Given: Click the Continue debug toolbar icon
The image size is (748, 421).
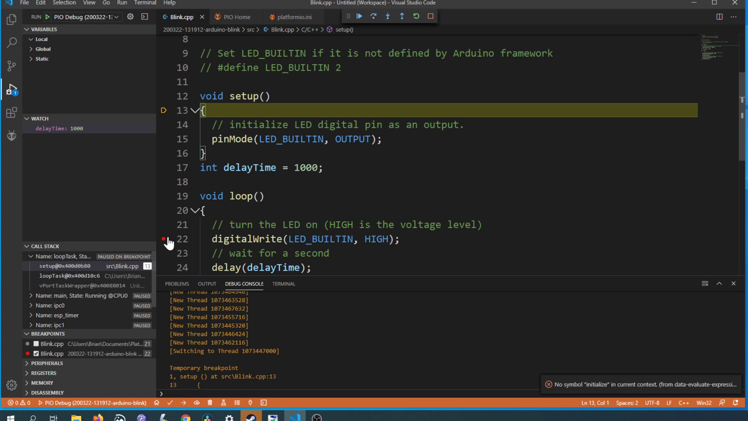Looking at the screenshot, I should pyautogui.click(x=359, y=16).
